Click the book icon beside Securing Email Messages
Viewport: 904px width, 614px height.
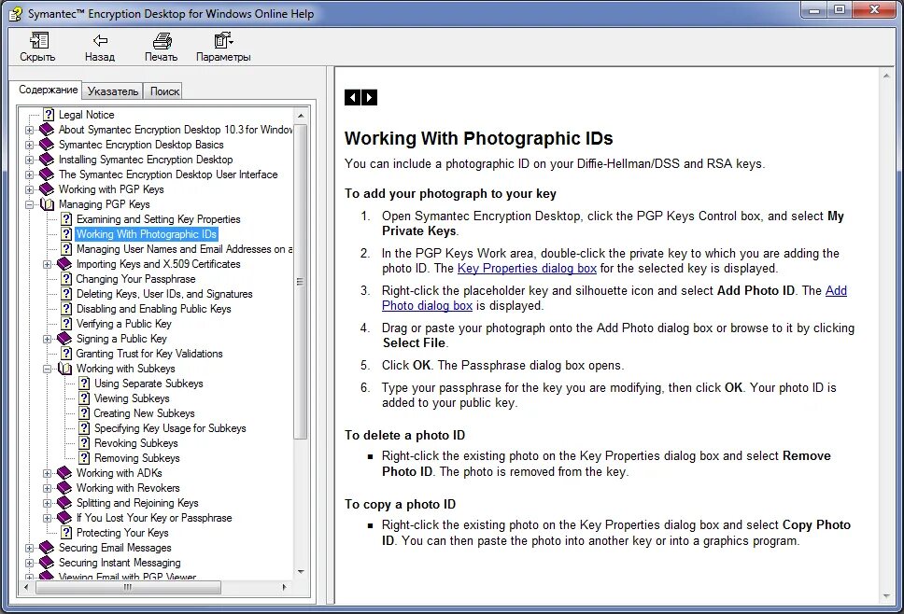click(x=46, y=548)
